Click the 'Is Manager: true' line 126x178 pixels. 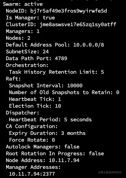[30, 18]
